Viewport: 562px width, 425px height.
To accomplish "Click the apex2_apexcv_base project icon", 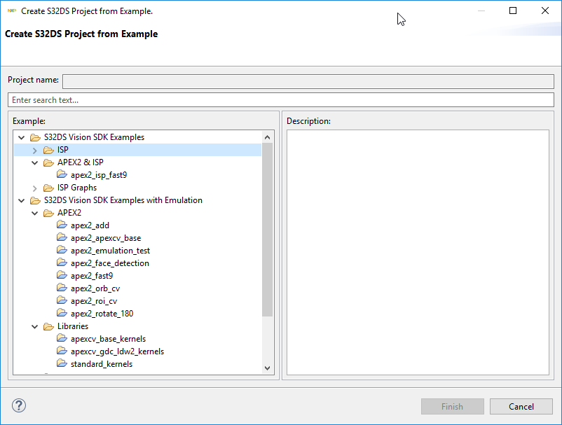I will [x=62, y=238].
